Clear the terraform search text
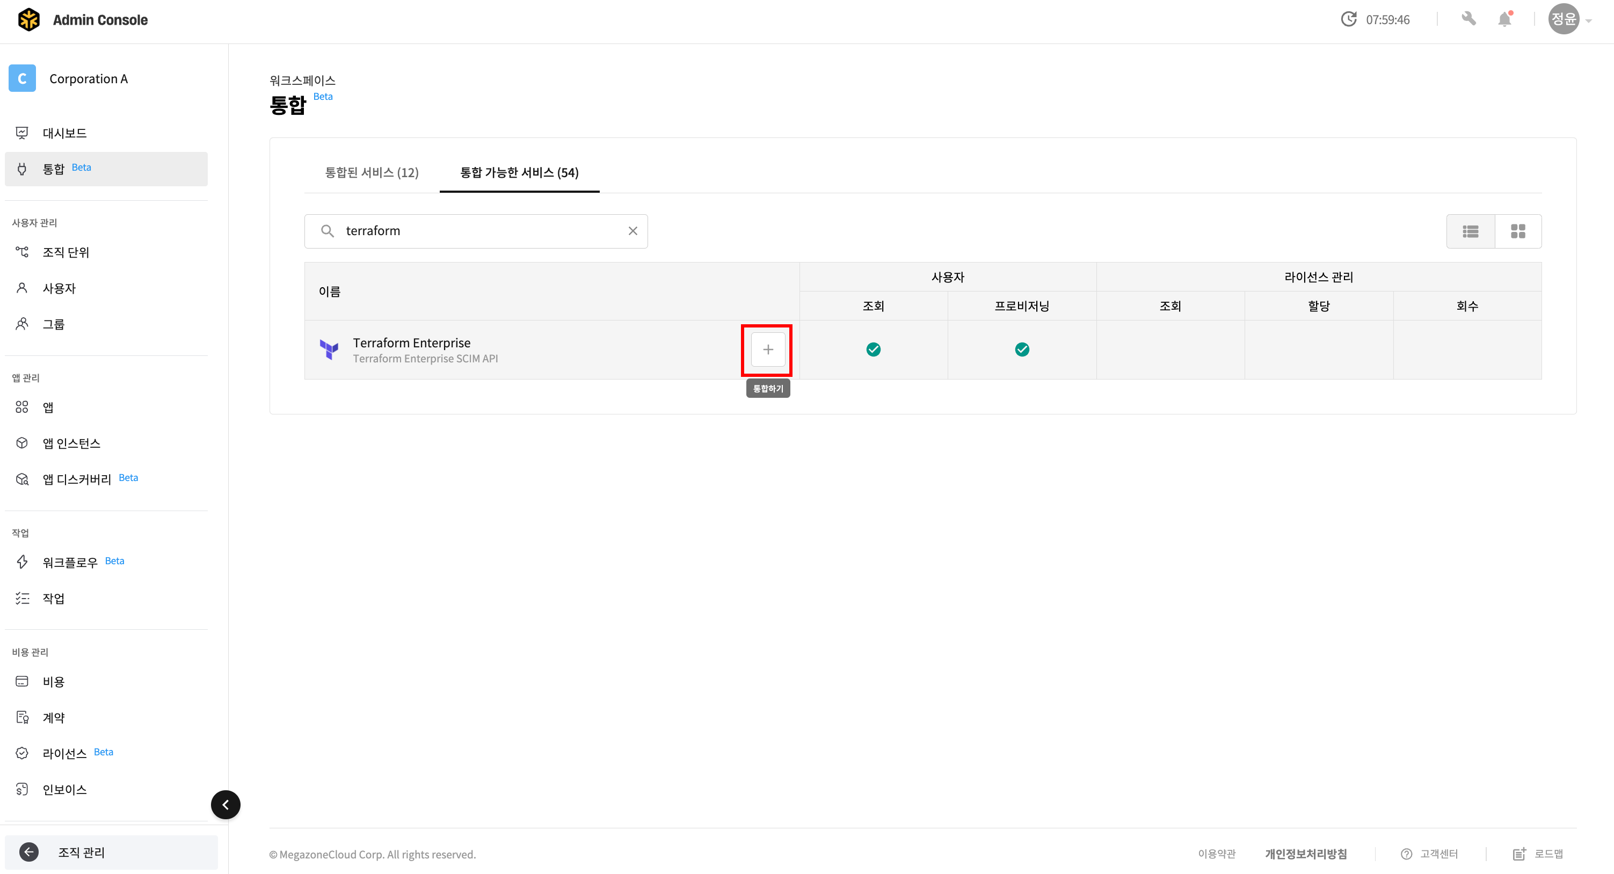The image size is (1614, 874). tap(633, 231)
